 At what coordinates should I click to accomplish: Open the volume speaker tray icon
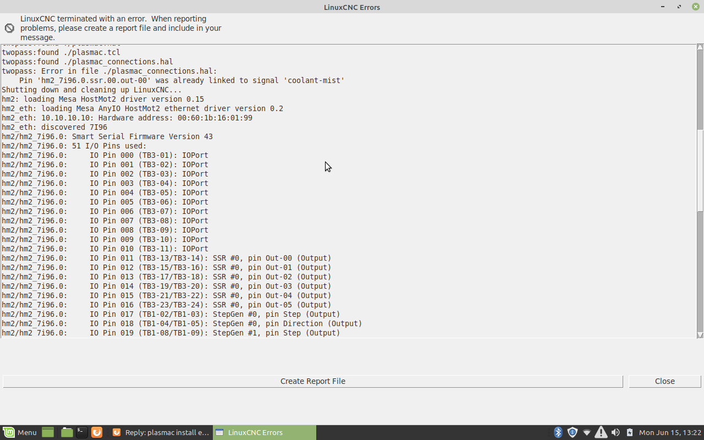tap(615, 432)
